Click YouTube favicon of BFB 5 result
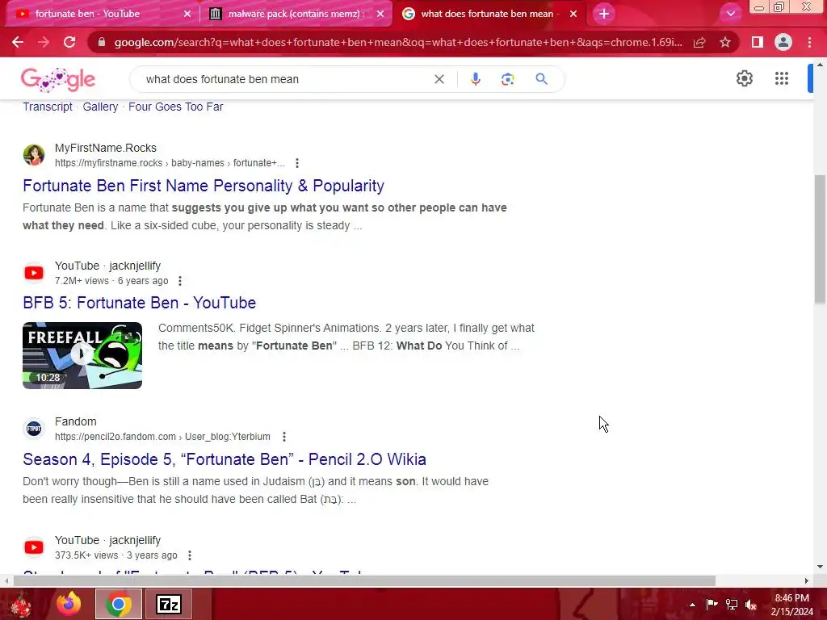The image size is (827, 620). pyautogui.click(x=34, y=273)
